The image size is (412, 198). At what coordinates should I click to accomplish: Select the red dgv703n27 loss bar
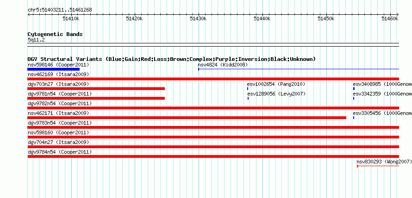tap(96, 89)
